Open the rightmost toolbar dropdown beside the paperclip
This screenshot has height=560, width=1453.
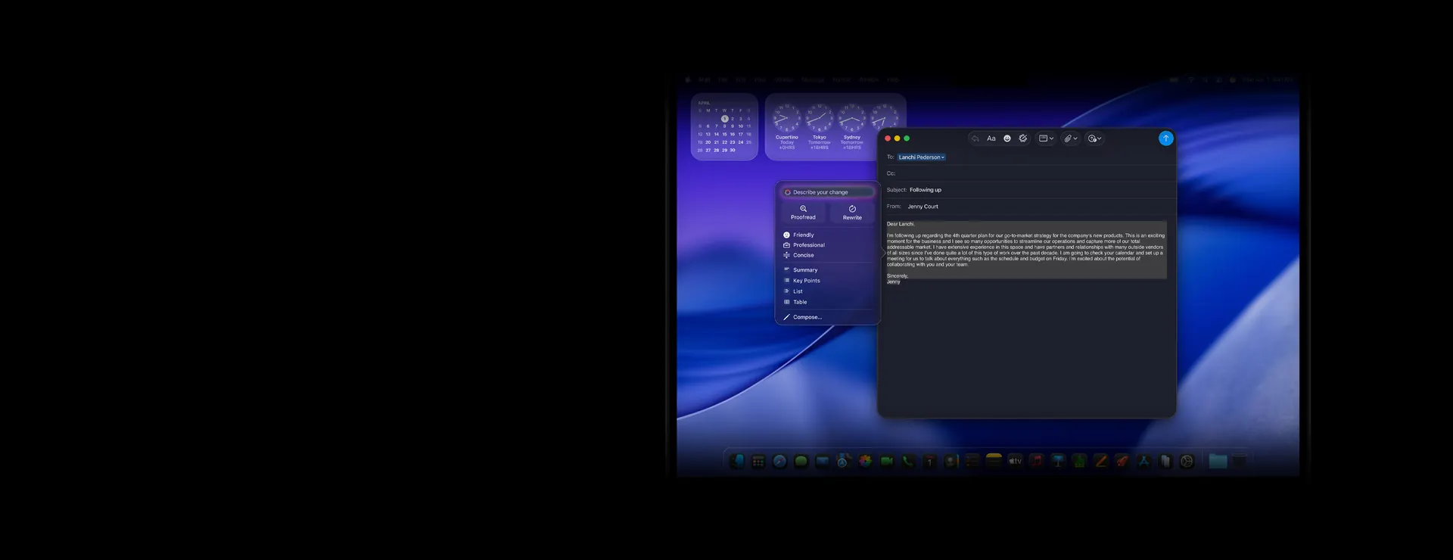1094,138
